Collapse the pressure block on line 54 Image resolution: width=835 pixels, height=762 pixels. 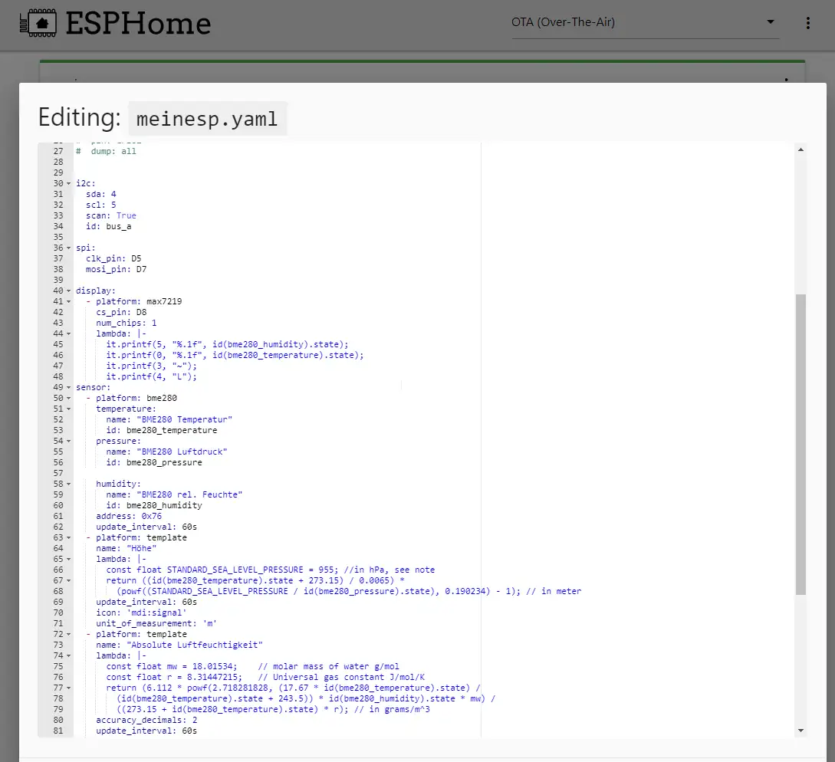[x=69, y=442]
